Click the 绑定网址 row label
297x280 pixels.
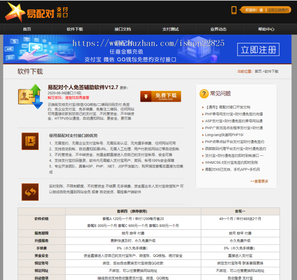[42, 271]
